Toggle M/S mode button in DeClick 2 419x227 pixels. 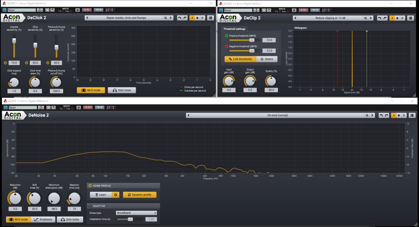click(x=91, y=90)
